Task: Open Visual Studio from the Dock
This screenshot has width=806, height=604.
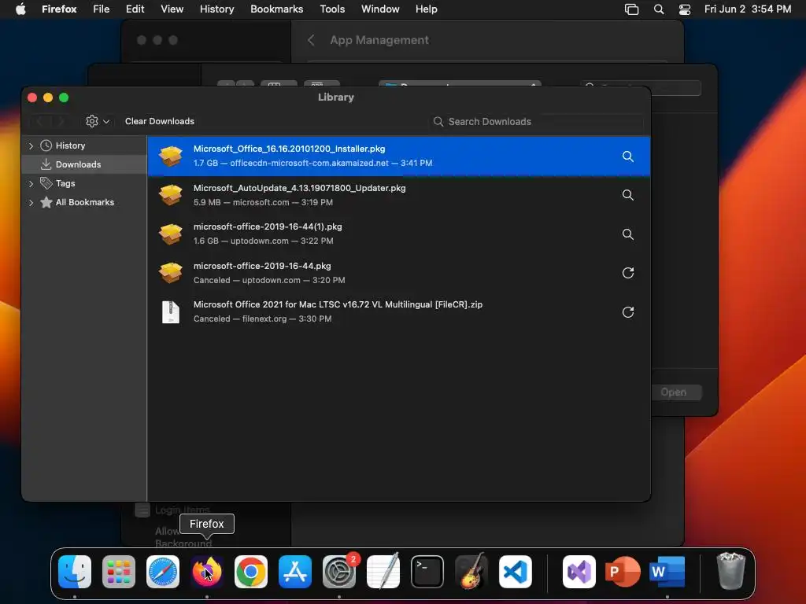Action: (579, 572)
